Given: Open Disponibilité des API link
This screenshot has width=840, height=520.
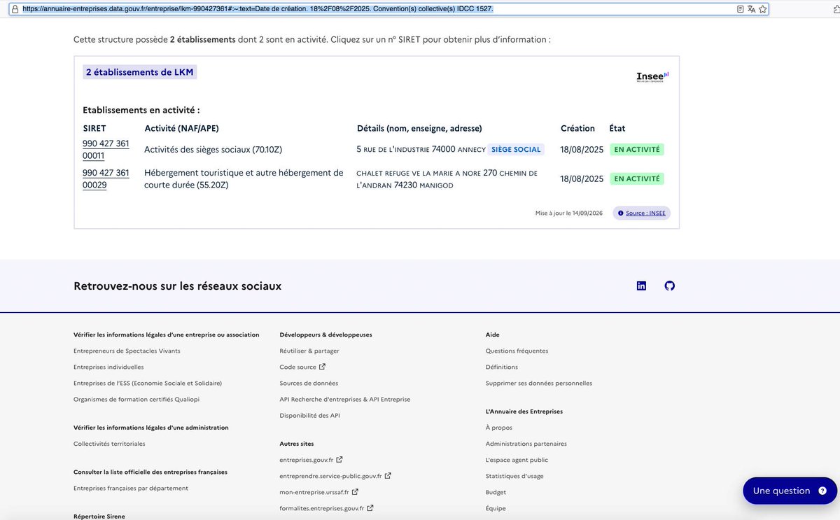Looking at the screenshot, I should click(309, 415).
